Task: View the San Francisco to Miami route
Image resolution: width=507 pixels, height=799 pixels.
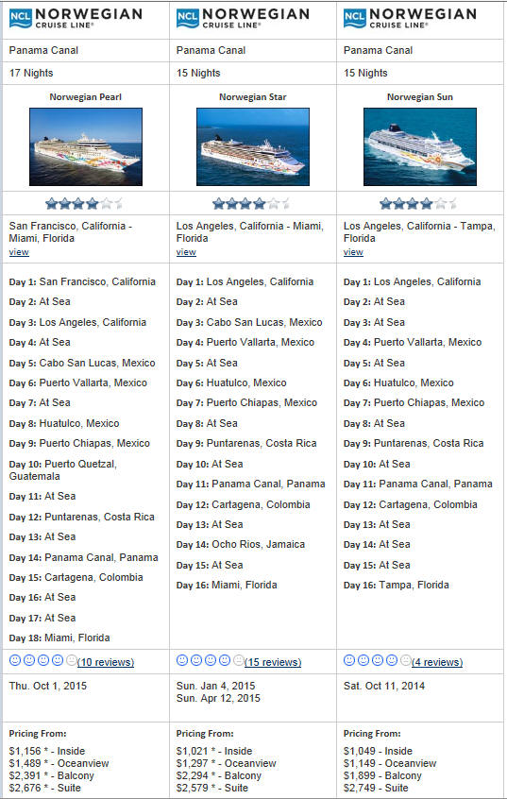Action: click(19, 252)
